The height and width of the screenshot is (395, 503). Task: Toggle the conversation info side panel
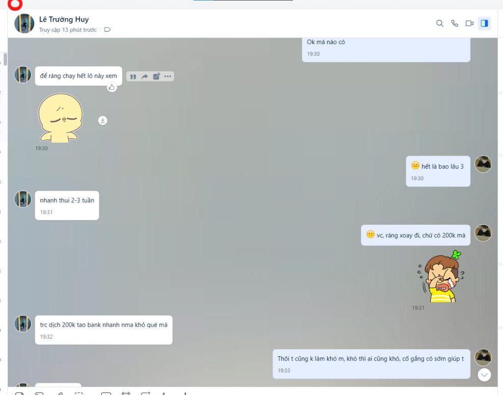coord(484,23)
